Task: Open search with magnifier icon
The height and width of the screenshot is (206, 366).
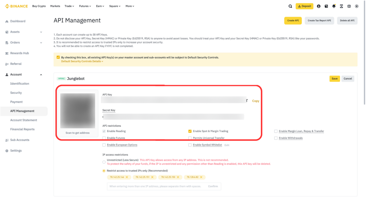Action: coord(290,6)
